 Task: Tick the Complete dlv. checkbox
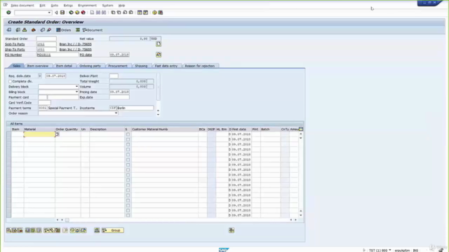(x=10, y=81)
